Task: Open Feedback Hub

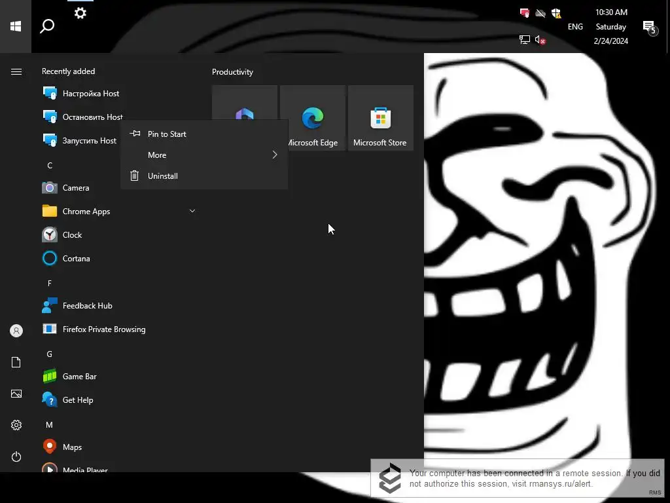Action: [120, 306]
